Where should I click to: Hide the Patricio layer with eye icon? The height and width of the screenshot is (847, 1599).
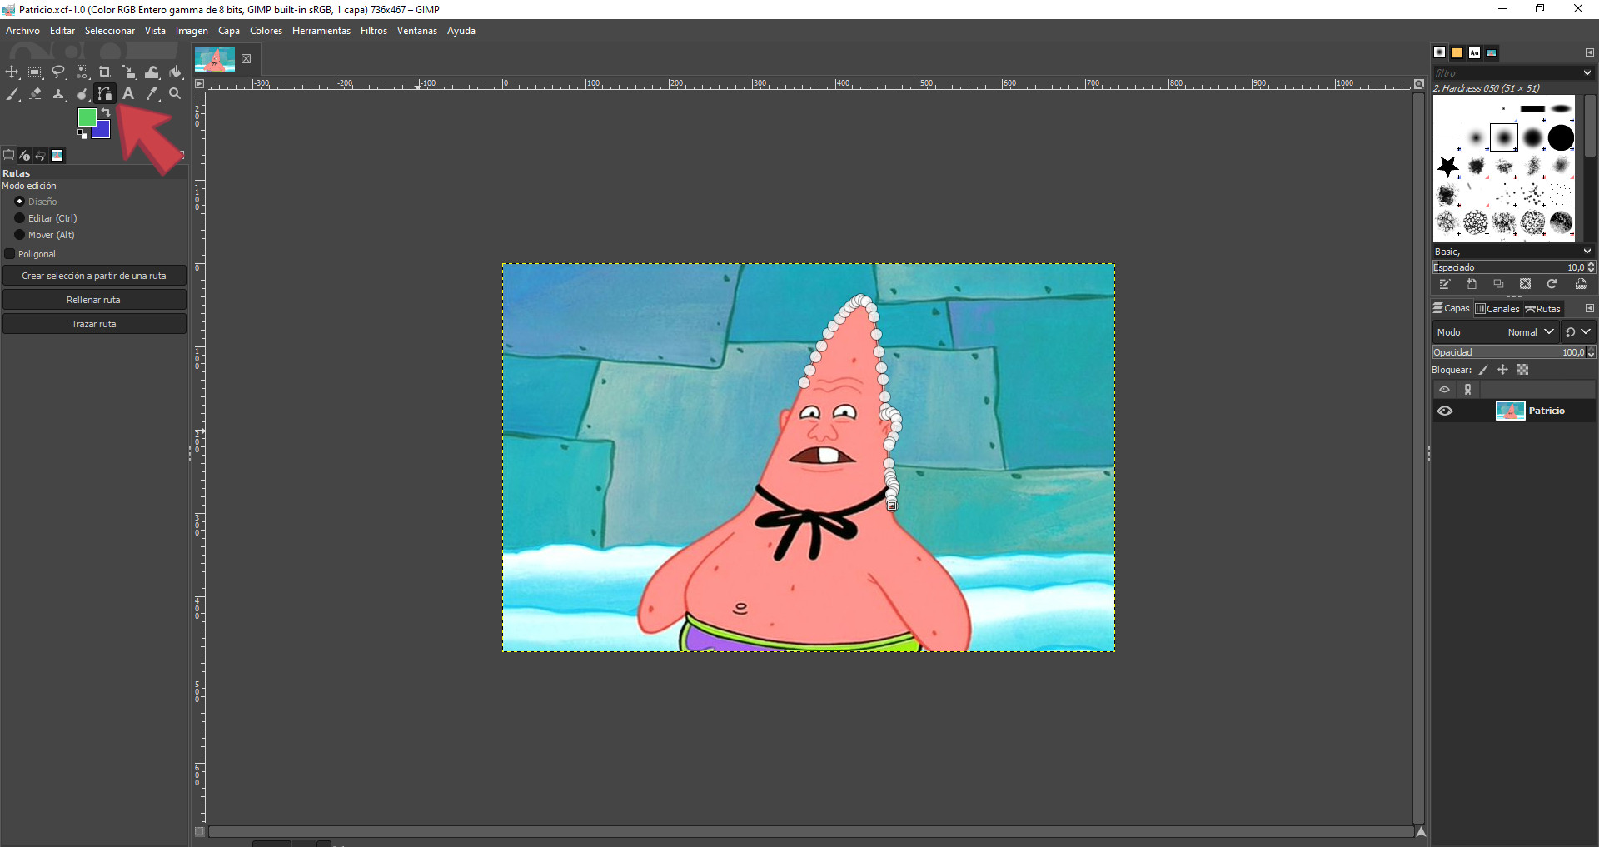point(1445,411)
